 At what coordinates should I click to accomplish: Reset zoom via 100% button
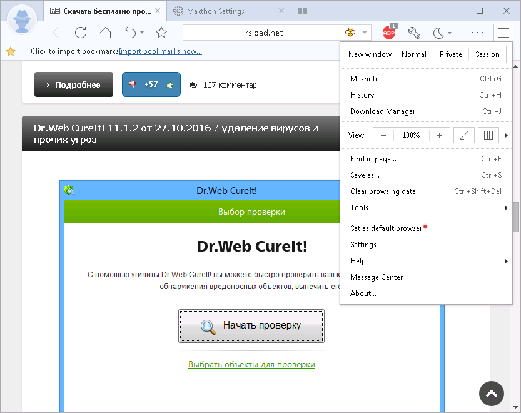411,135
